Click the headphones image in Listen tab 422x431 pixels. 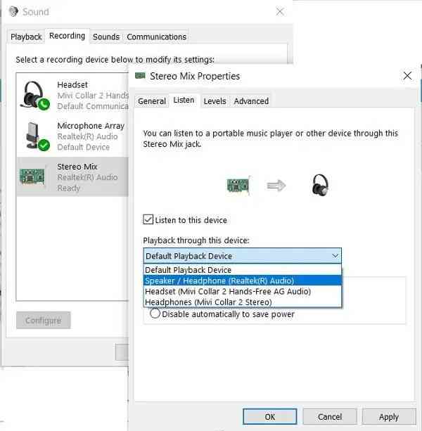320,185
